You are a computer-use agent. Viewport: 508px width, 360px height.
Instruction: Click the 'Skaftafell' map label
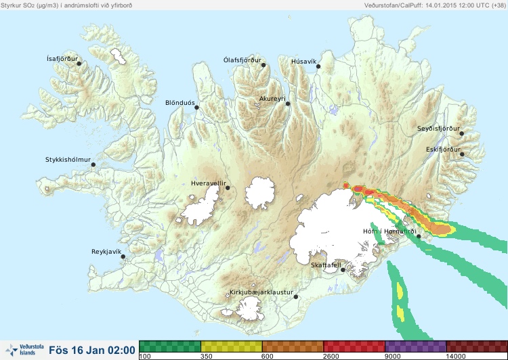(326, 265)
